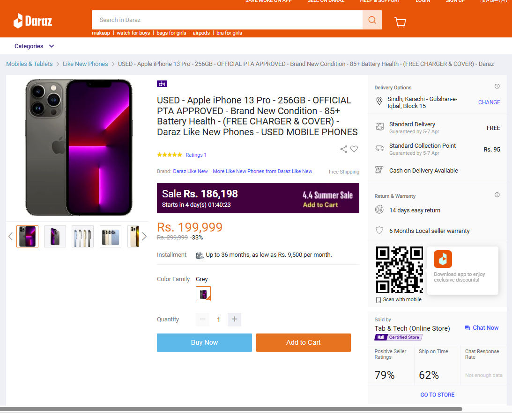Click Return & Warranty info icon
The height and width of the screenshot is (413, 512).
point(497,195)
